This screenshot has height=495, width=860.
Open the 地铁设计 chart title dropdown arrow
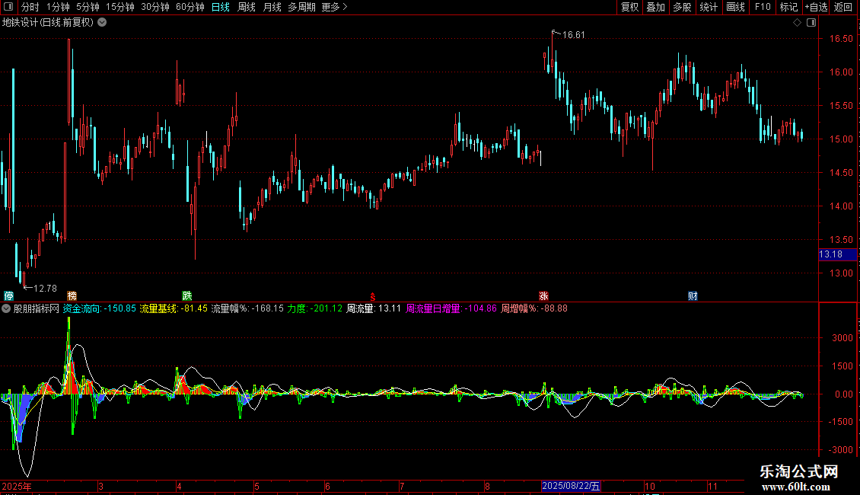[102, 23]
